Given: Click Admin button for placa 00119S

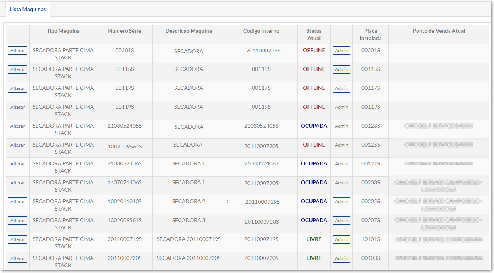Looking at the screenshot, I should point(341,107).
